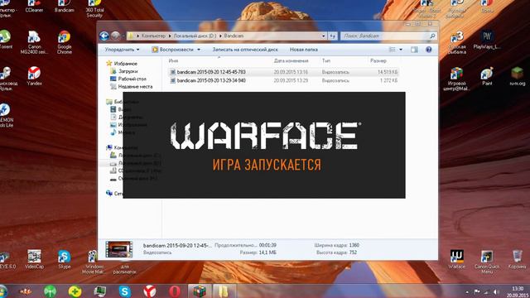Click the Rubik's cube taskbar icon
530x298 pixels.
click(200, 291)
